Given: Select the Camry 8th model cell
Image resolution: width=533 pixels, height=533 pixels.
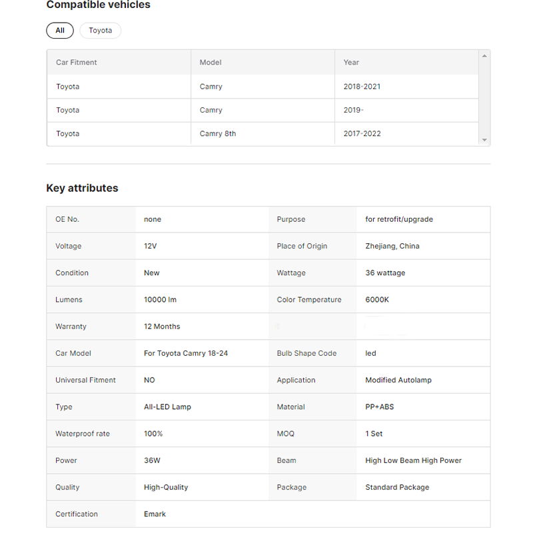Looking at the screenshot, I should pyautogui.click(x=218, y=134).
